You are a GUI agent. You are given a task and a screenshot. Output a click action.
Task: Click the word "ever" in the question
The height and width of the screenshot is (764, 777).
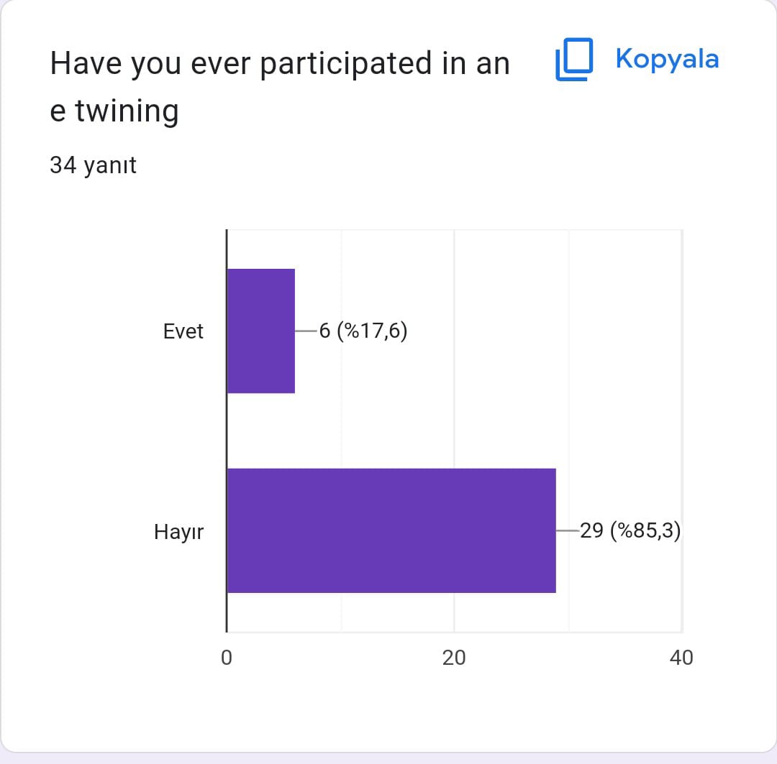coord(220,64)
